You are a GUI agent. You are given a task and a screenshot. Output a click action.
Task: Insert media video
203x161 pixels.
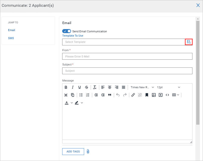point(160,95)
